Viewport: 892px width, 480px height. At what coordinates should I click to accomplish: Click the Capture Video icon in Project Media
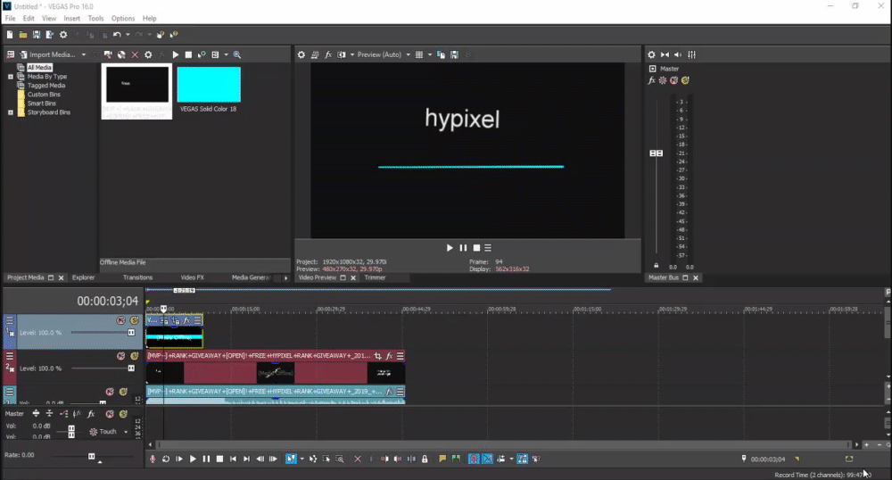[108, 54]
